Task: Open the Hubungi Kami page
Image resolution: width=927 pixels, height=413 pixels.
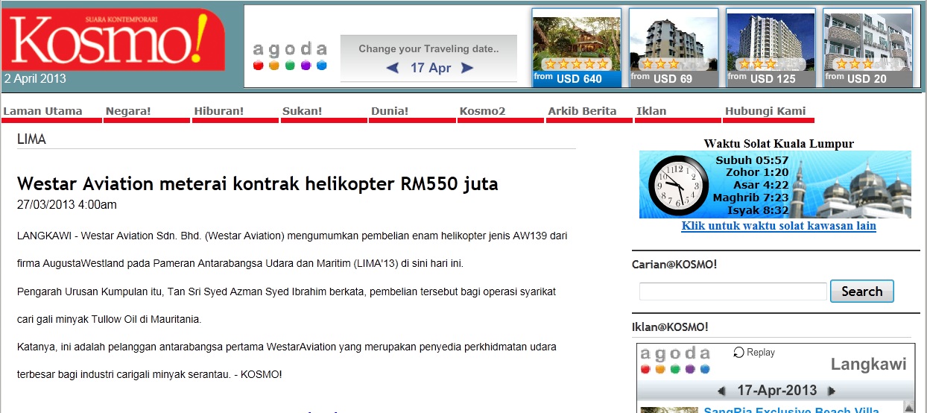Action: [x=765, y=112]
